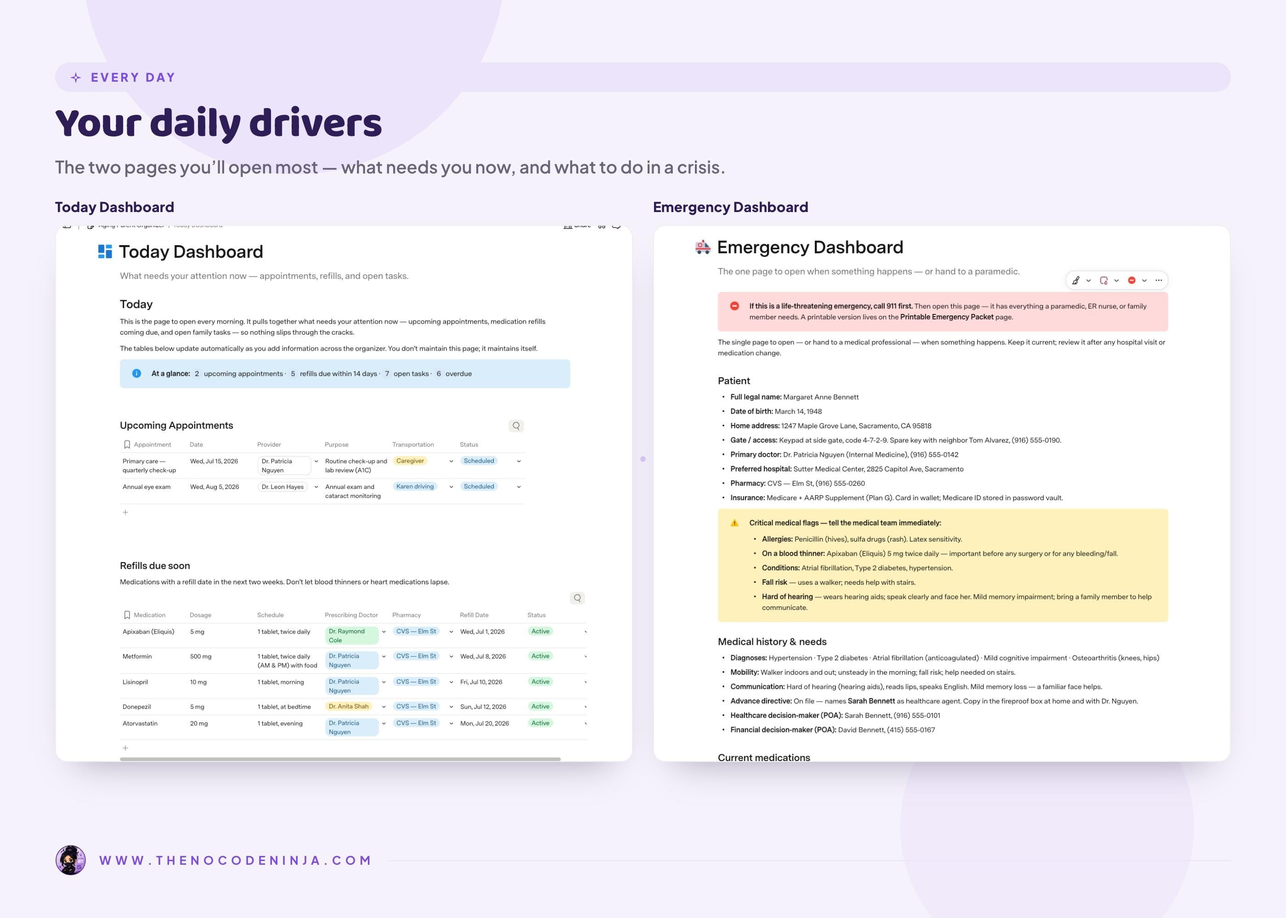This screenshot has height=918, width=1286.
Task: Select the Date column header in appointments
Action: [196, 444]
